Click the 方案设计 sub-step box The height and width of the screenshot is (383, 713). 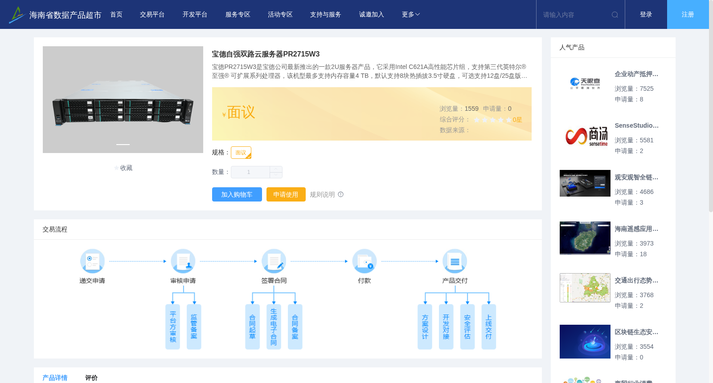425,327
